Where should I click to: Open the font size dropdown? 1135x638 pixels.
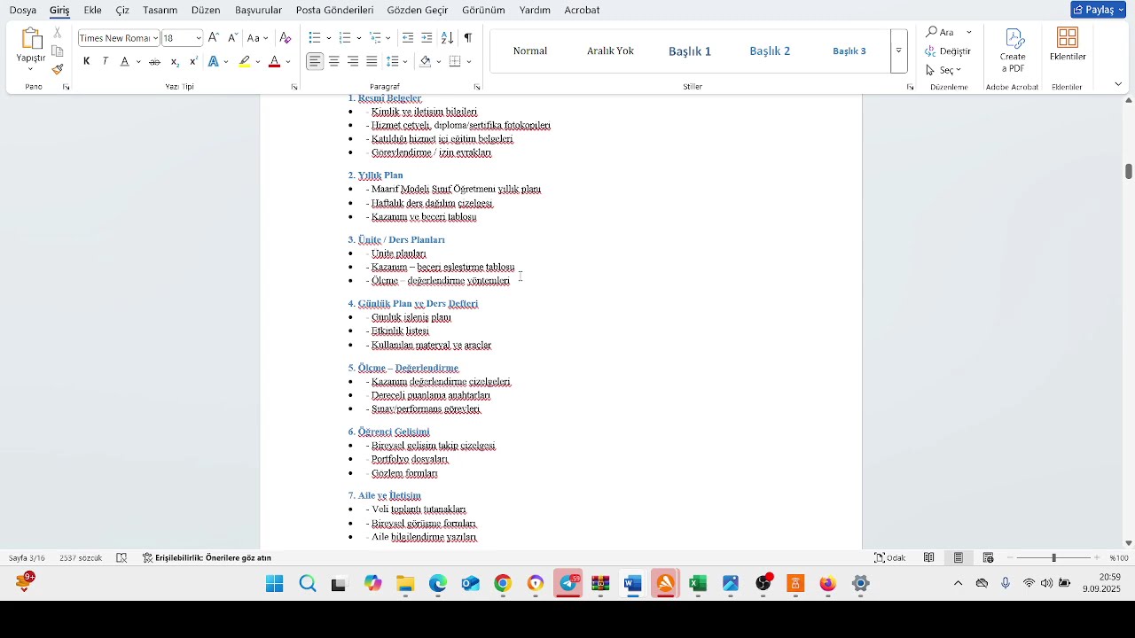(199, 38)
